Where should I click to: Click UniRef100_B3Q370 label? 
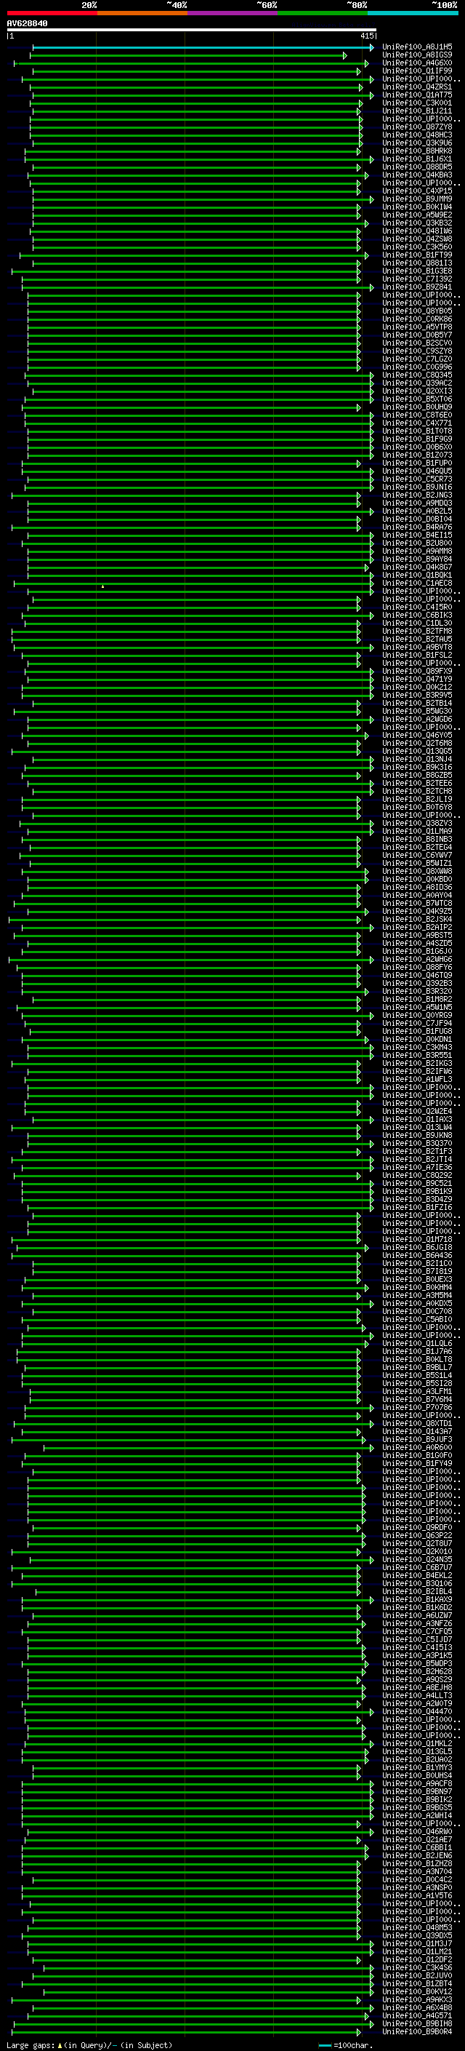click(x=417, y=1142)
